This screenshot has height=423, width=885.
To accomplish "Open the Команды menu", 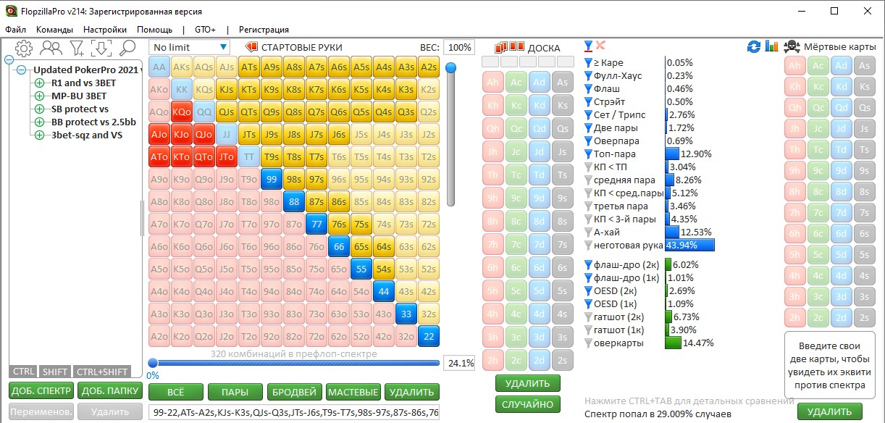I will 54,30.
